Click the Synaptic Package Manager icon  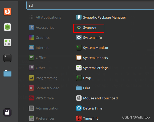pyautogui.click(x=79, y=17)
